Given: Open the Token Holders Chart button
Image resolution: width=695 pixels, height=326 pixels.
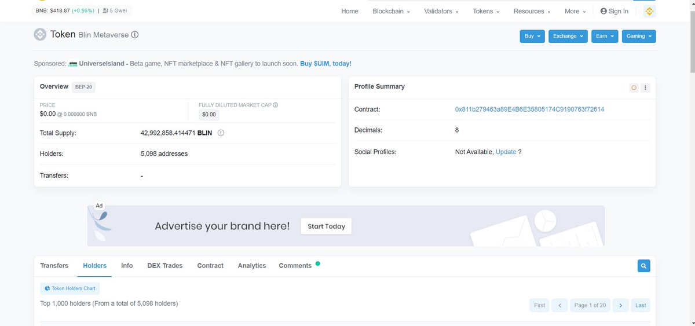Looking at the screenshot, I should (70, 288).
